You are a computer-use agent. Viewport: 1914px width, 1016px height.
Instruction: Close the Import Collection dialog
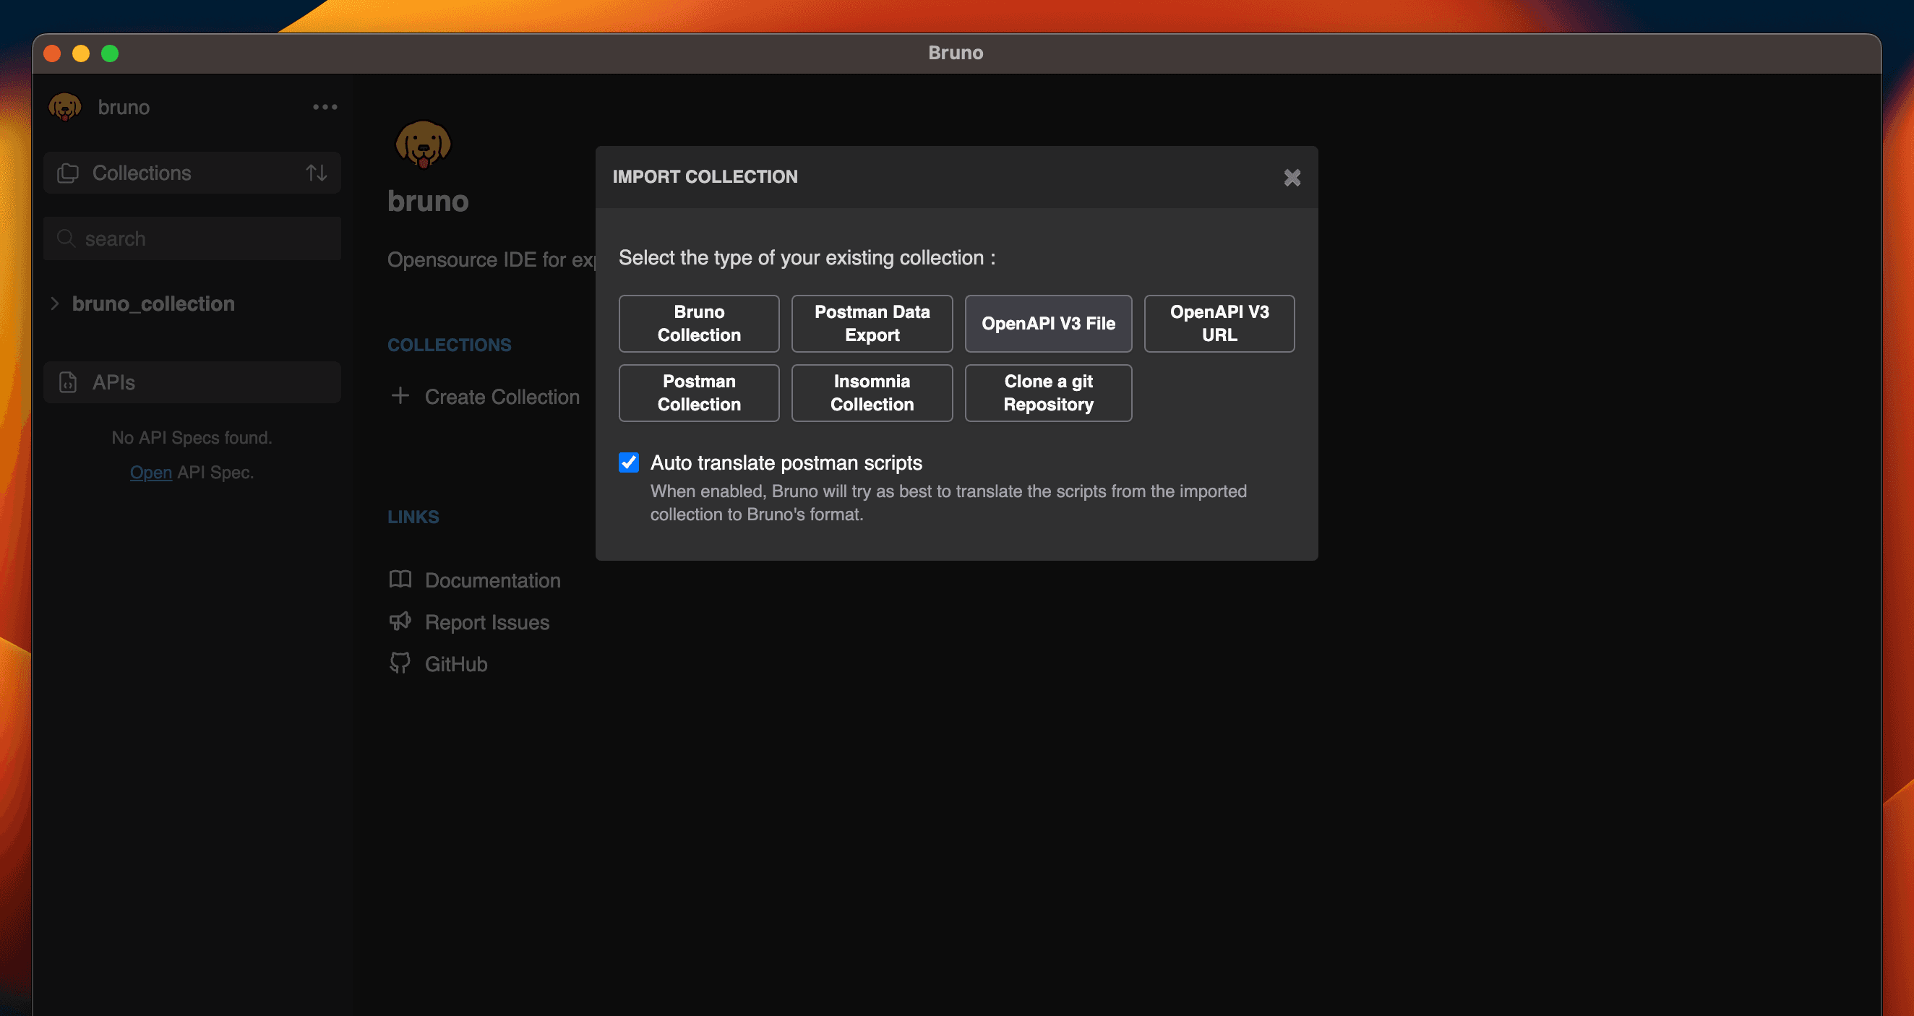(x=1292, y=178)
